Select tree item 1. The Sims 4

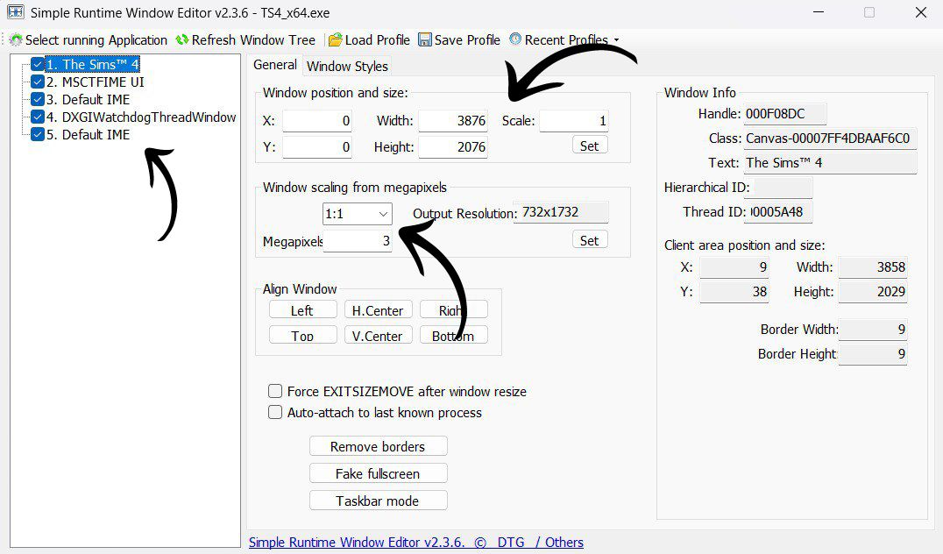[x=93, y=64]
